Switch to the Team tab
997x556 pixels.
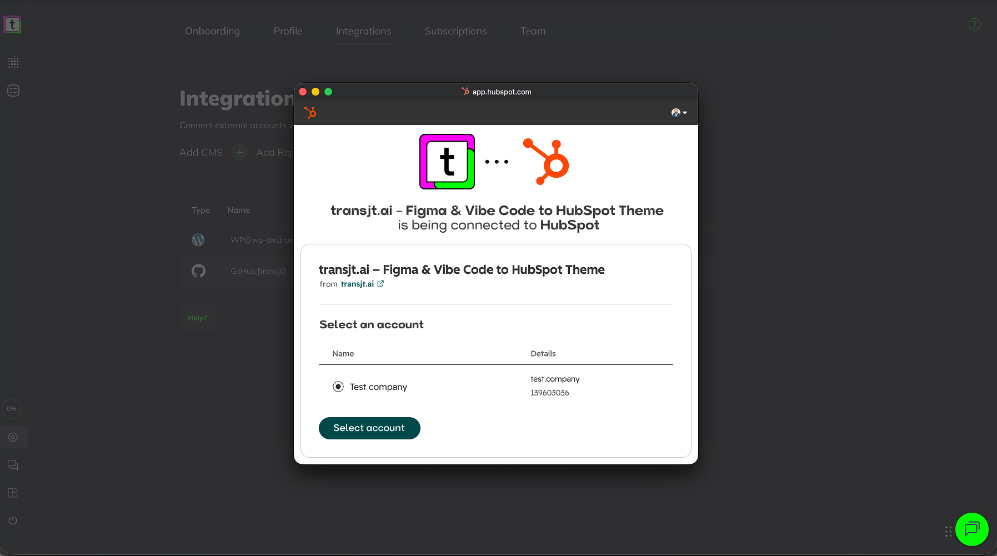(533, 31)
